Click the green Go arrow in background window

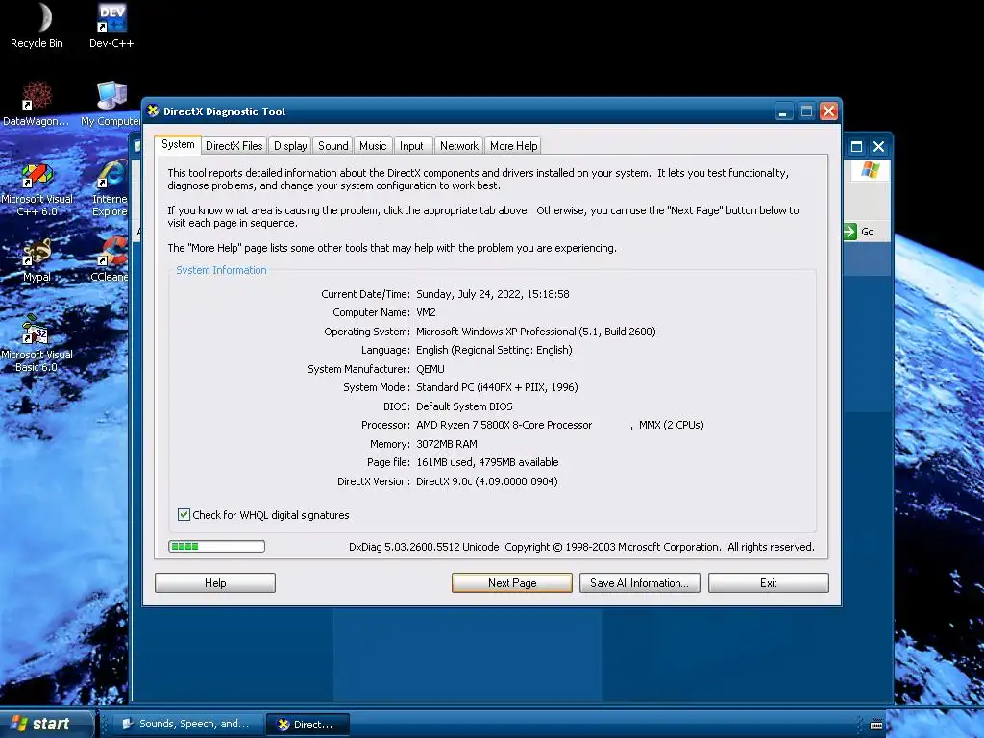(849, 232)
